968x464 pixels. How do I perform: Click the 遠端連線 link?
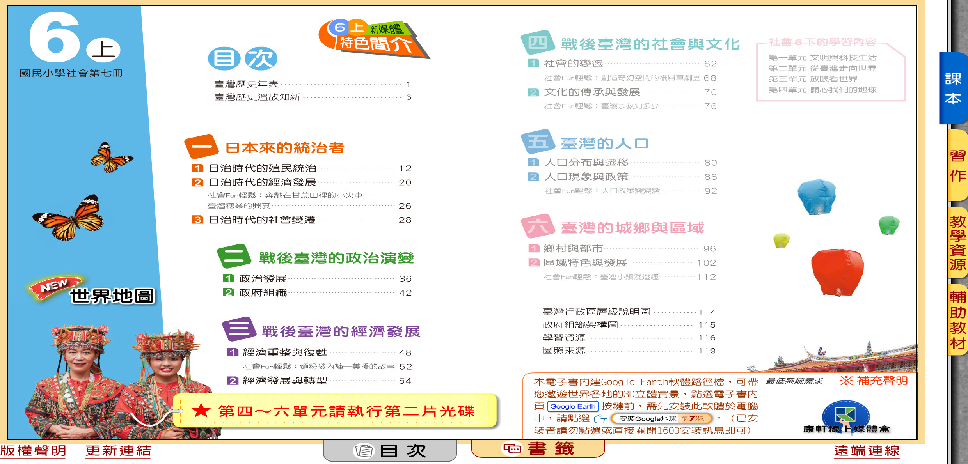click(866, 451)
